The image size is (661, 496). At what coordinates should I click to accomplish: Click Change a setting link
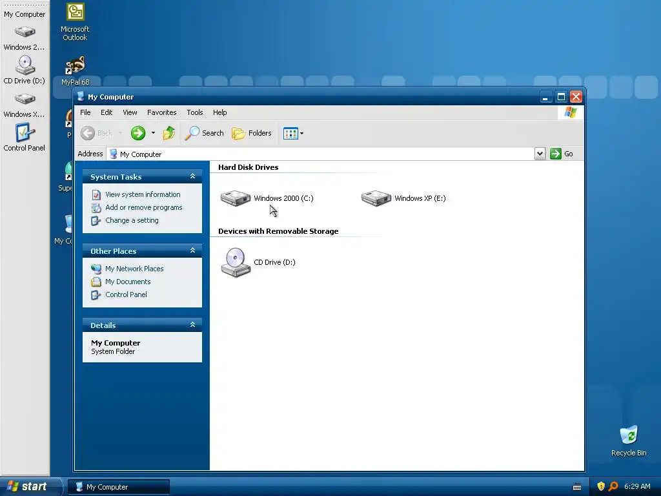132,221
